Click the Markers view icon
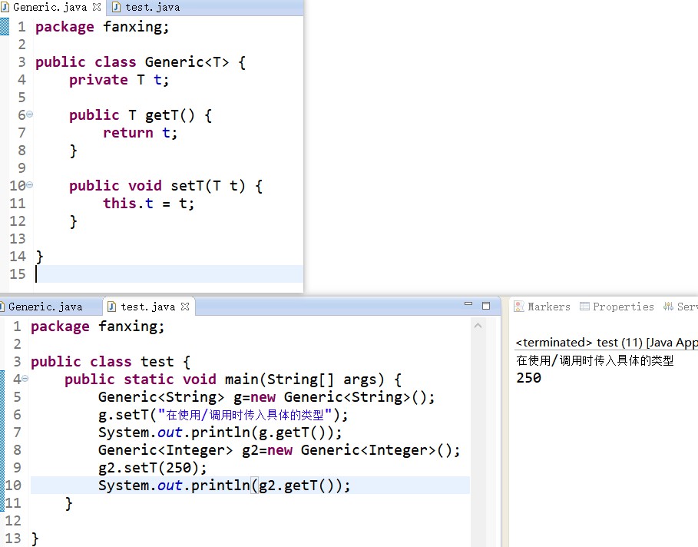Viewport: 698px width, 547px height. [x=519, y=307]
